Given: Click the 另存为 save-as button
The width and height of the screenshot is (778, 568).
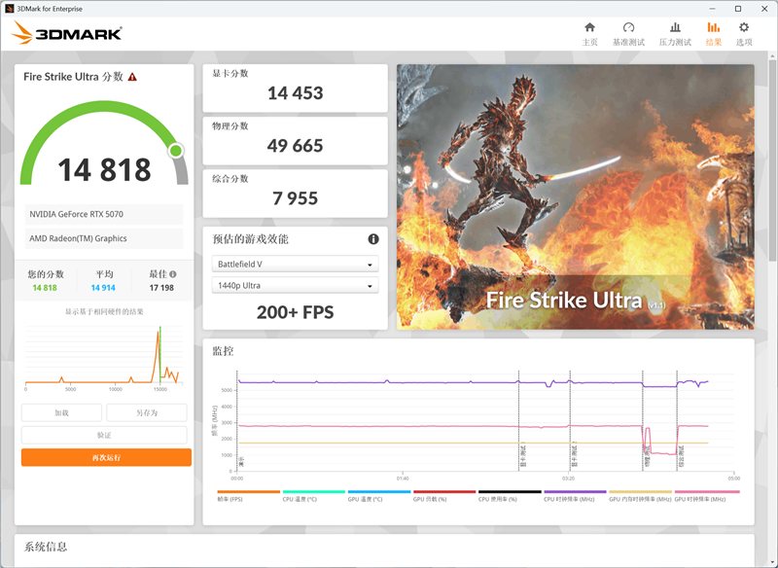Looking at the screenshot, I should 146,411.
